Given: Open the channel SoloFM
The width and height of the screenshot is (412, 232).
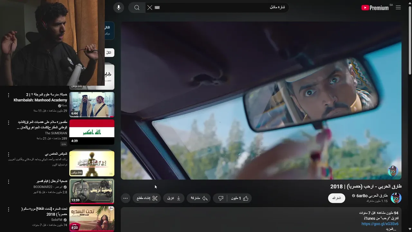Looking at the screenshot, I should pyautogui.click(x=57, y=220).
